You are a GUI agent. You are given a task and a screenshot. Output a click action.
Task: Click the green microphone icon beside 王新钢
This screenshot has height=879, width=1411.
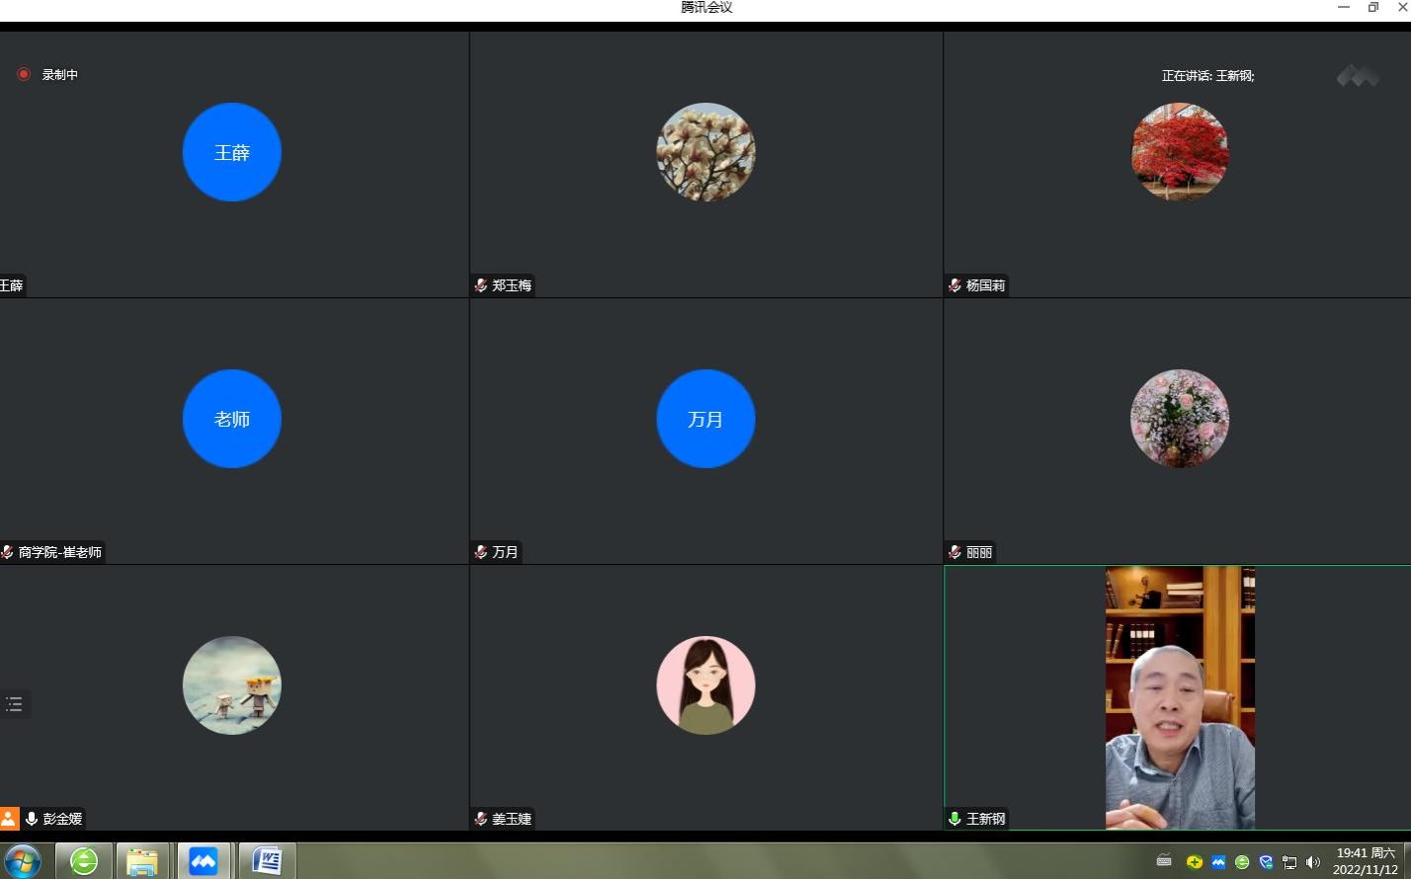tap(954, 819)
